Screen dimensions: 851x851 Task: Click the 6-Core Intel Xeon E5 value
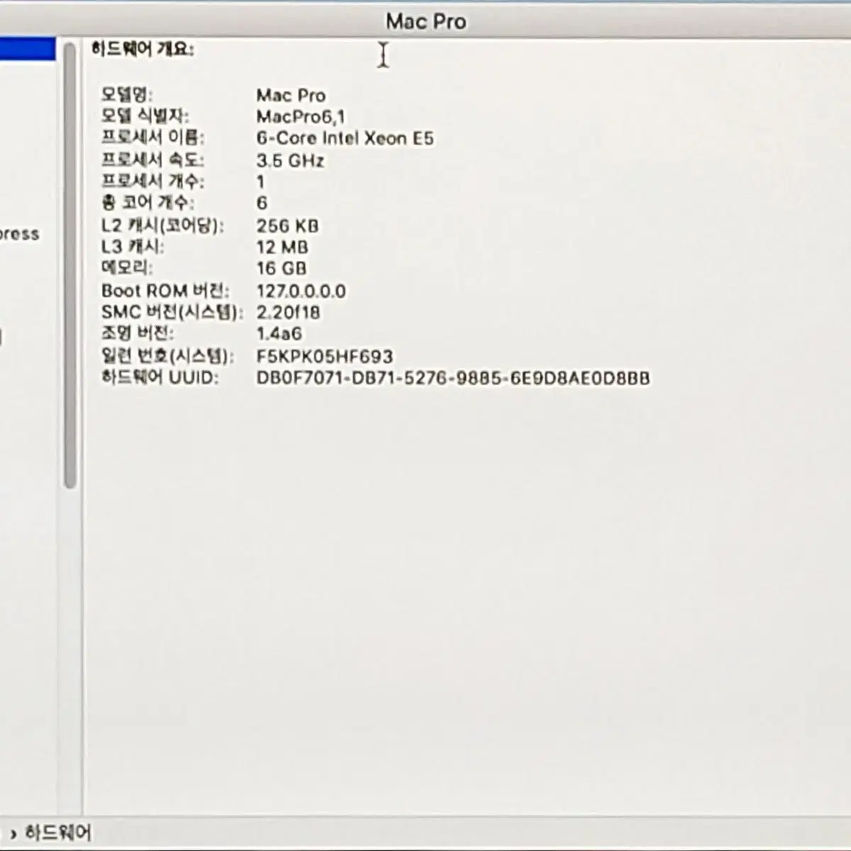pos(345,138)
